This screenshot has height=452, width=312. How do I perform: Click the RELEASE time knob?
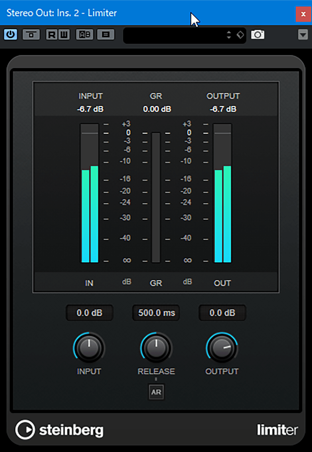point(156,348)
